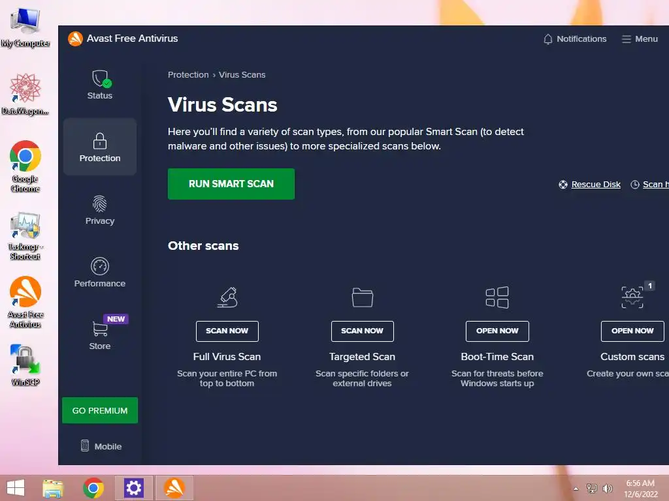Open the Store cart section
This screenshot has height=501, width=669.
tap(100, 335)
